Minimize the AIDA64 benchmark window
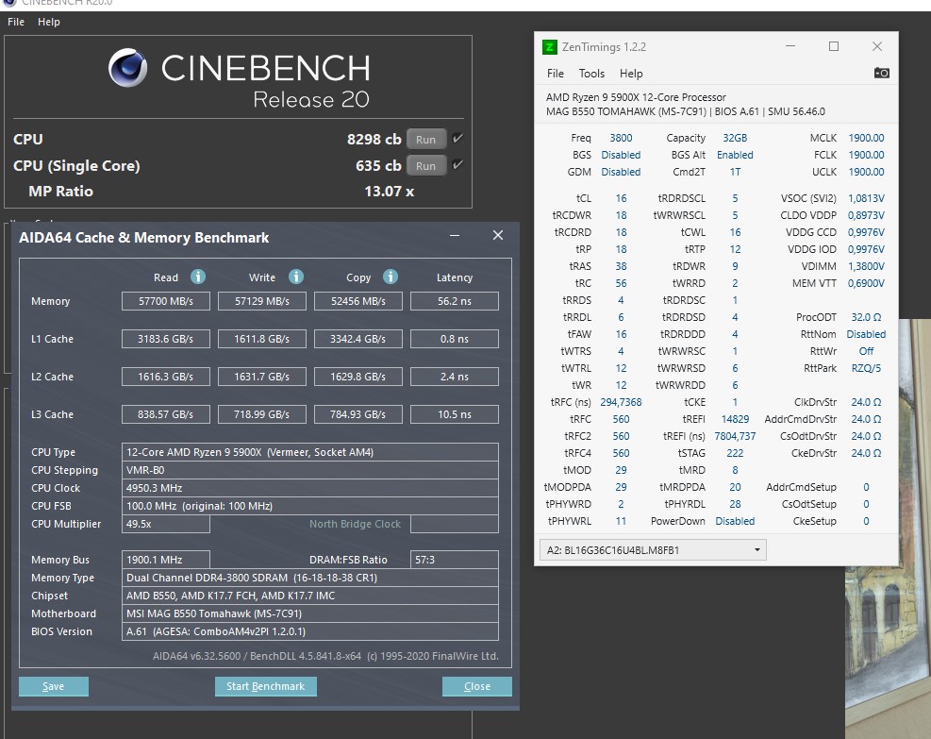This screenshot has width=931, height=739. (x=455, y=236)
